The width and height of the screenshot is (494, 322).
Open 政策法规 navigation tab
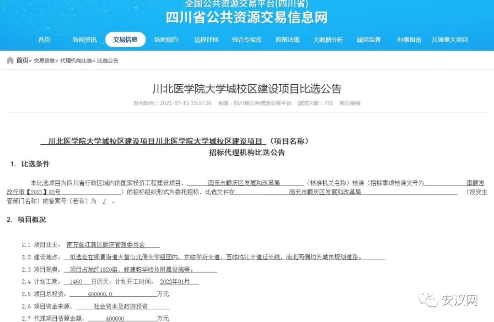tap(288, 40)
